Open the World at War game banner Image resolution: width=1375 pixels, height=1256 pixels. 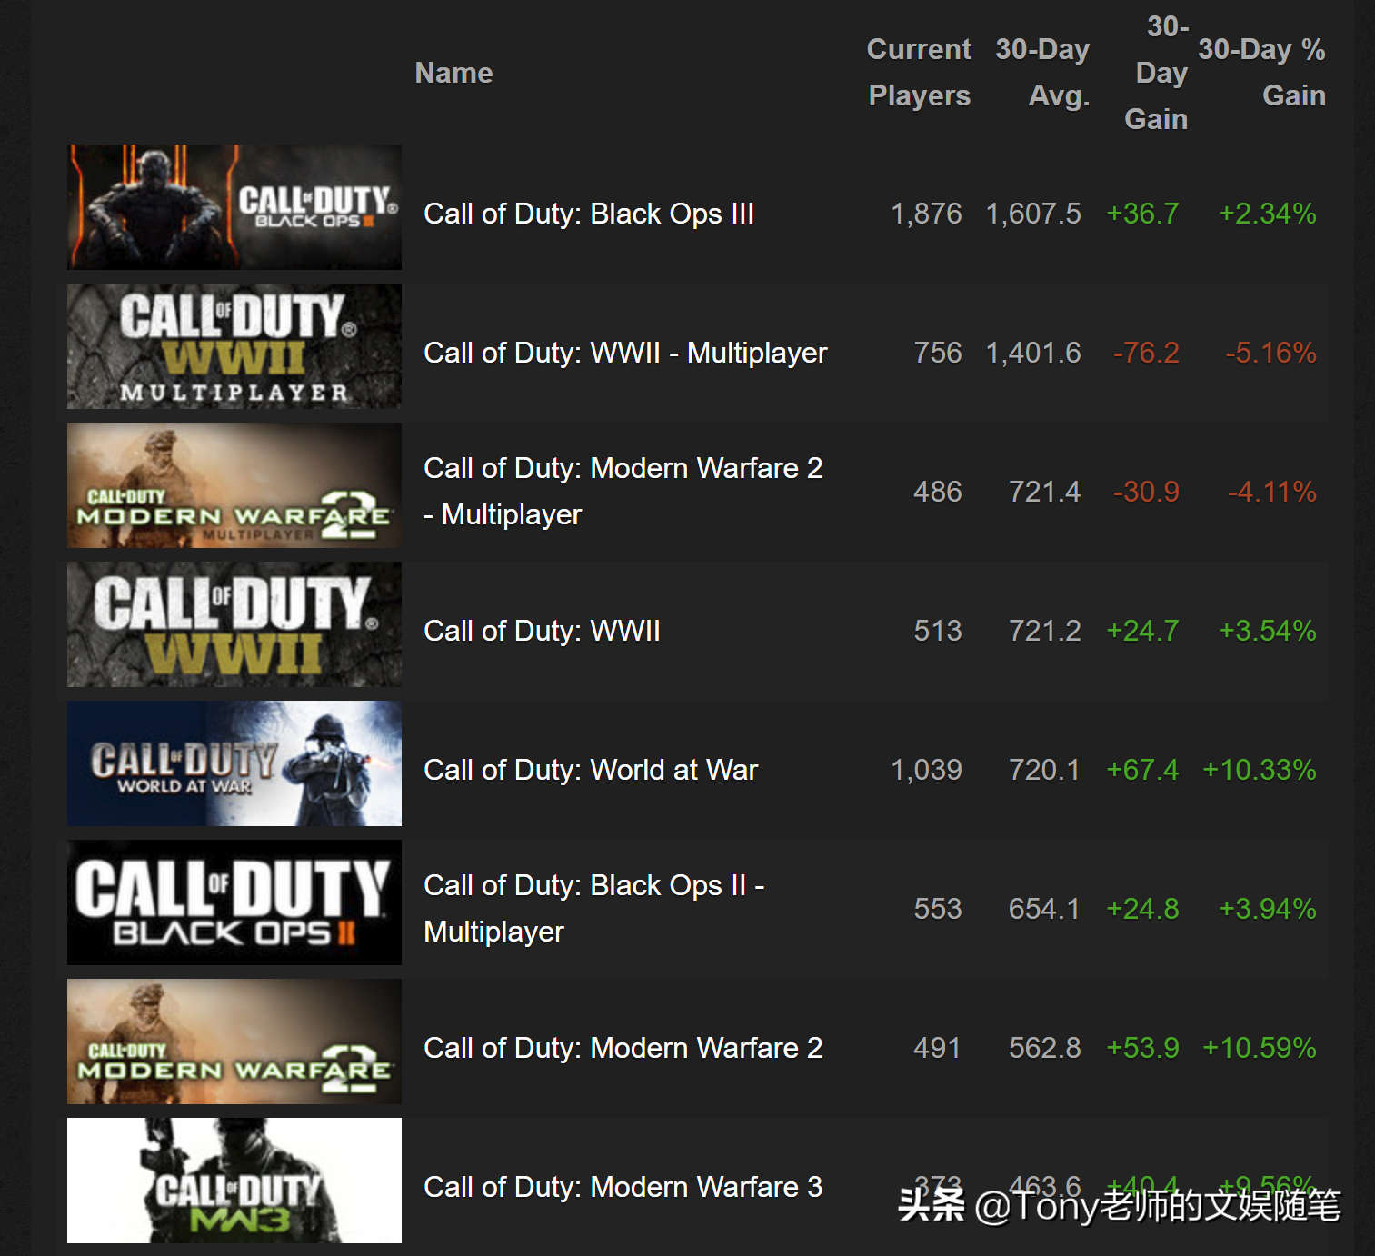coord(234,763)
